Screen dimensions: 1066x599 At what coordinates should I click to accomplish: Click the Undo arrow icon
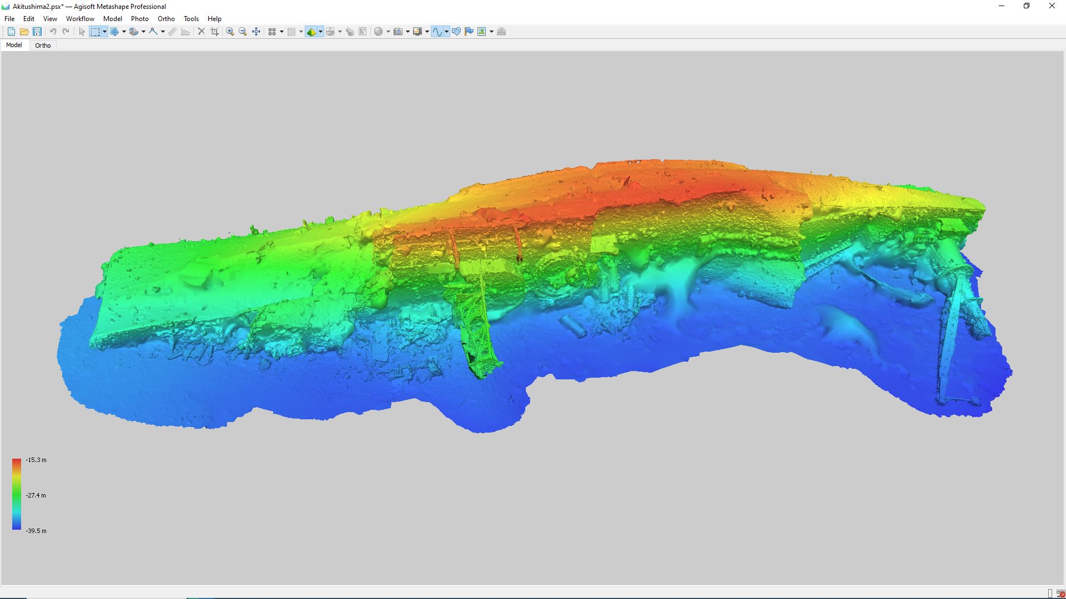53,32
